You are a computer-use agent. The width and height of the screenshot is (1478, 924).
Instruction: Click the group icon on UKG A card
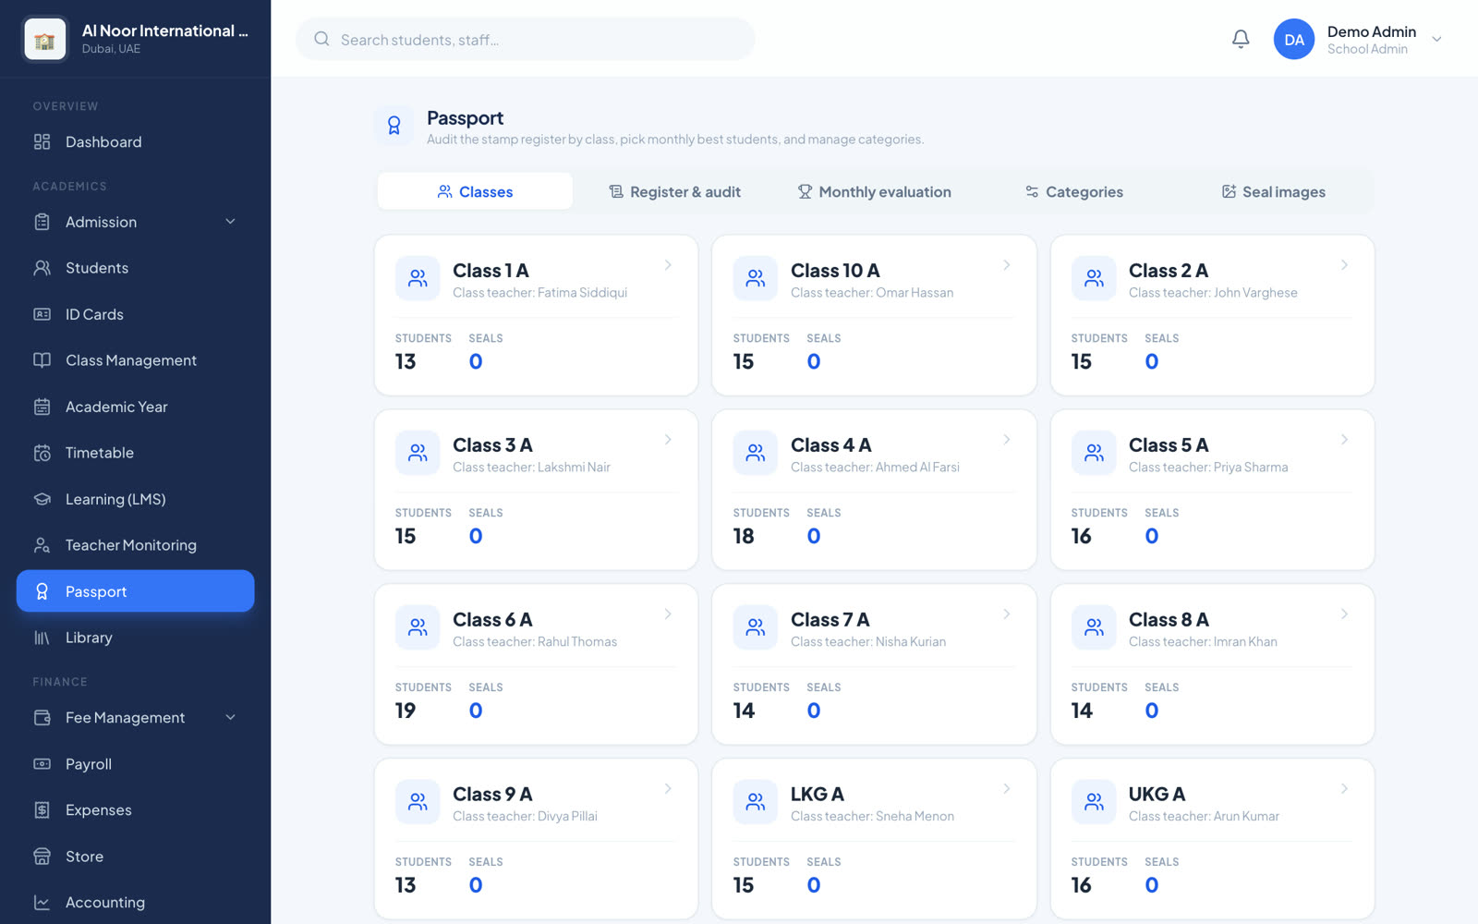(1094, 802)
